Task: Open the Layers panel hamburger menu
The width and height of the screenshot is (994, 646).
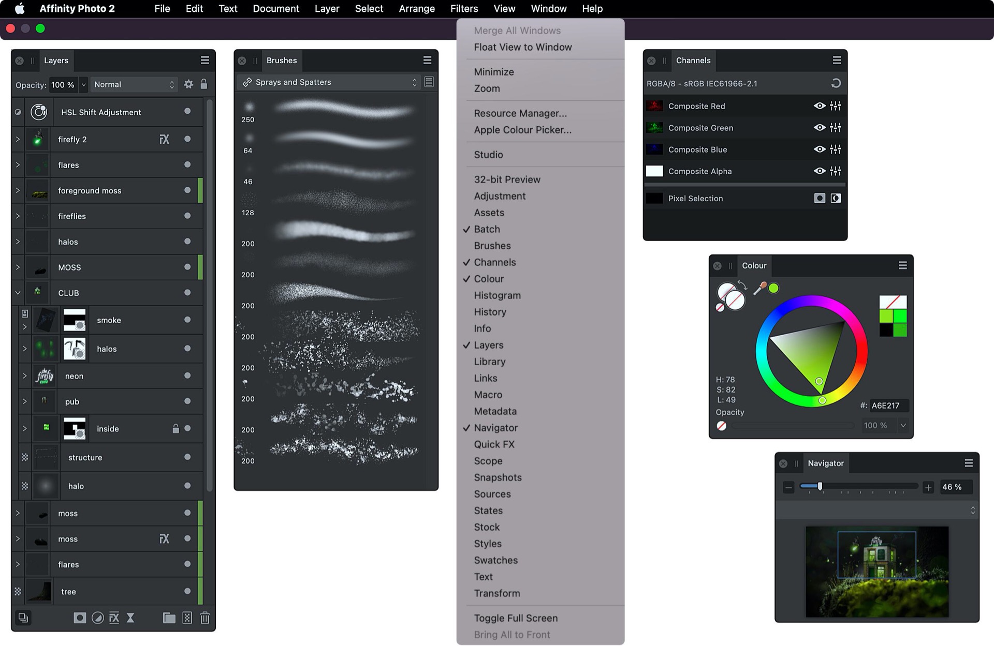Action: coord(205,61)
